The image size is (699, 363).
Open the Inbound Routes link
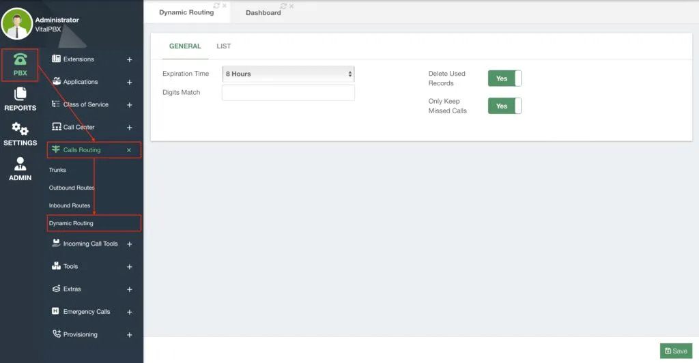(x=70, y=205)
